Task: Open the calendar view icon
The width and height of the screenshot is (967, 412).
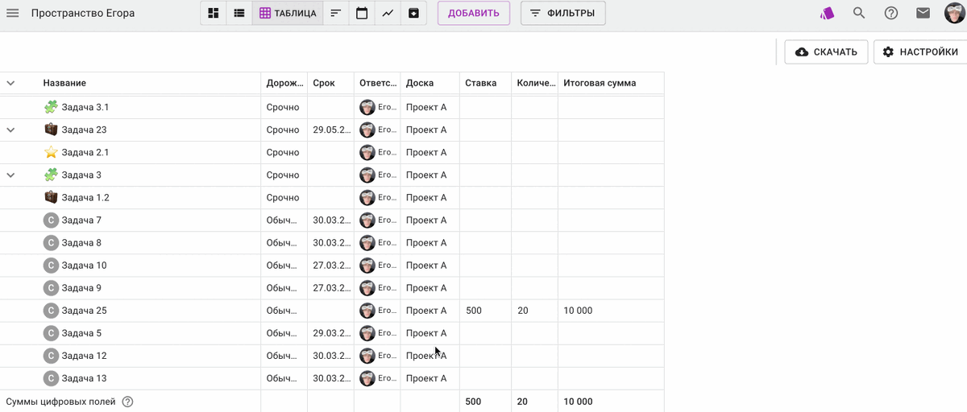Action: point(362,13)
